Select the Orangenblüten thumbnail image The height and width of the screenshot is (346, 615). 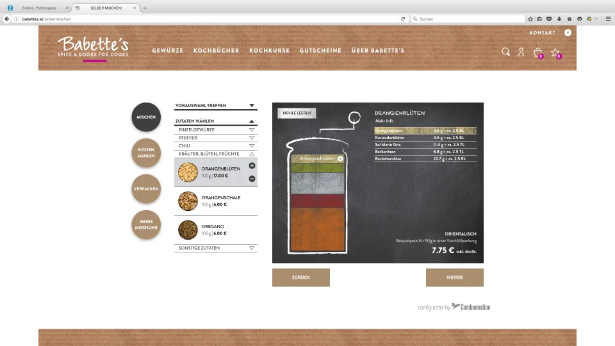pyautogui.click(x=188, y=172)
